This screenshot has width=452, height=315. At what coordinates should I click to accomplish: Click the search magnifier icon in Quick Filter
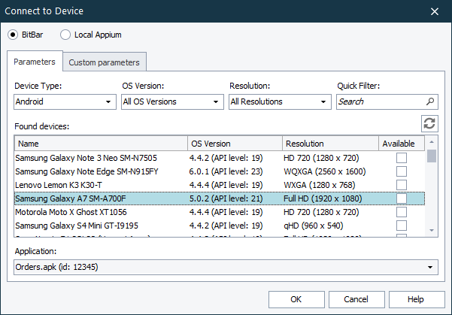pyautogui.click(x=430, y=101)
